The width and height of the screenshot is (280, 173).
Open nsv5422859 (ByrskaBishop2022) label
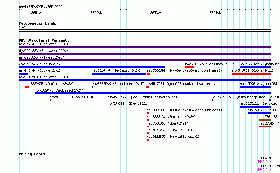pos(174,137)
